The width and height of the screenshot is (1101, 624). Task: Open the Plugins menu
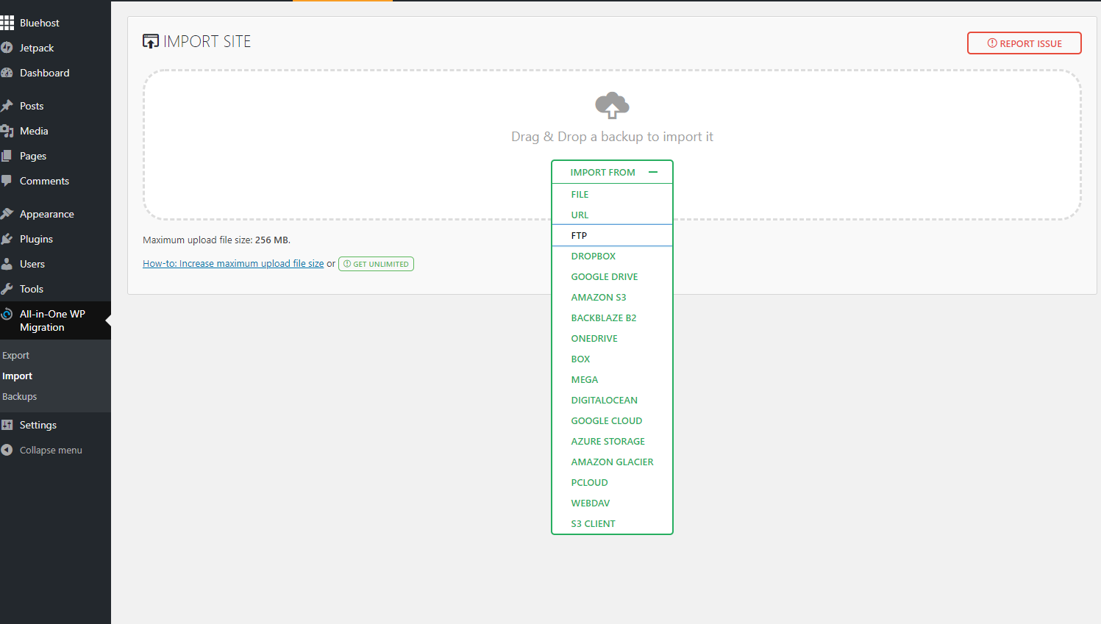[55, 239]
